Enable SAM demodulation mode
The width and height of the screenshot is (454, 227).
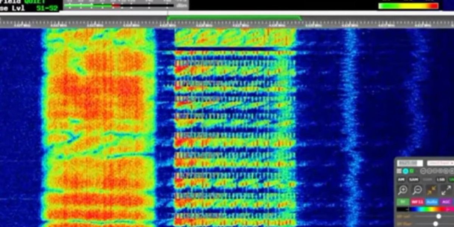414,179
